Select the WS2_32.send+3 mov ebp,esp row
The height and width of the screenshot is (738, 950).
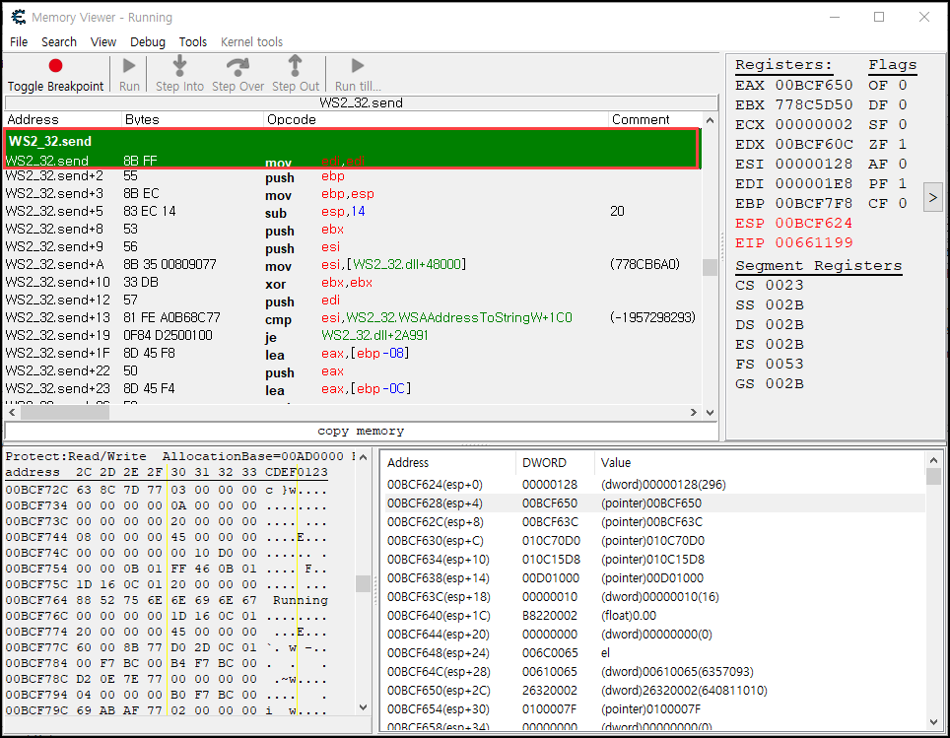(353, 194)
